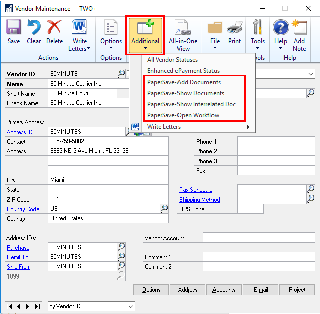320x314 pixels.
Task: Choose PaperSave-Show Interrelated Doc
Action: [191, 104]
